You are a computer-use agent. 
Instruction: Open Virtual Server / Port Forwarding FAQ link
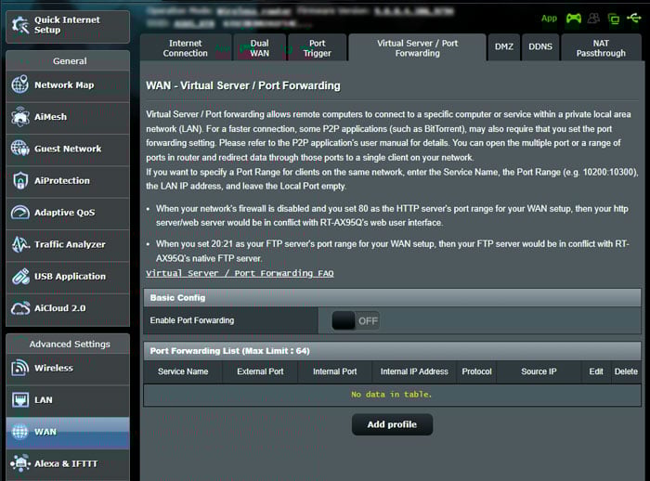(x=240, y=273)
